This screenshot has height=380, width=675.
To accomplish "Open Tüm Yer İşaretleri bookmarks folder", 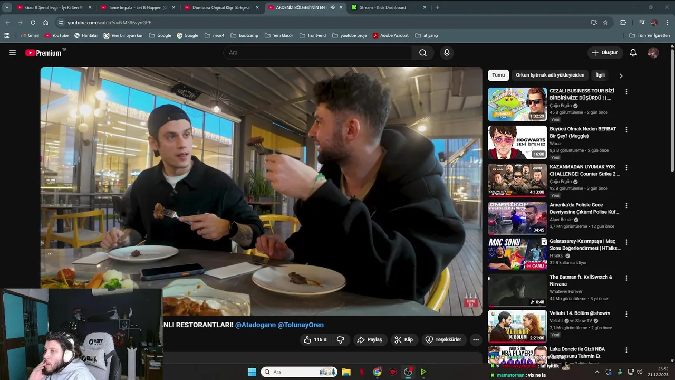I will [x=649, y=35].
